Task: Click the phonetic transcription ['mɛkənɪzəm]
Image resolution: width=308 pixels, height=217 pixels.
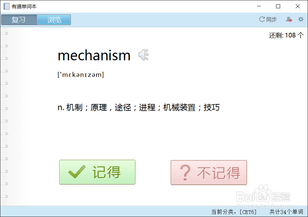Action: pos(81,75)
